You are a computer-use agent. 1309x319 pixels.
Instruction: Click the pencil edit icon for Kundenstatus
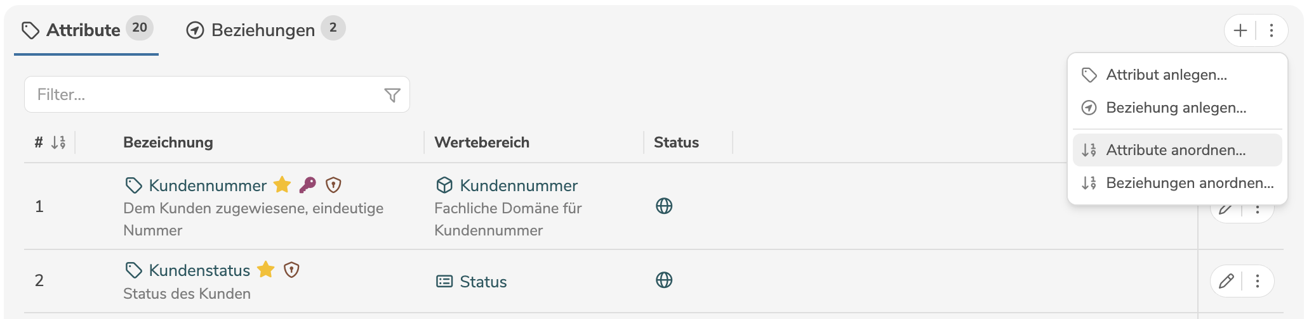[1226, 281]
